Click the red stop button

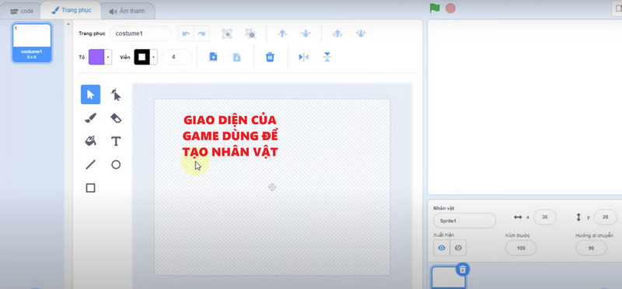pos(450,9)
